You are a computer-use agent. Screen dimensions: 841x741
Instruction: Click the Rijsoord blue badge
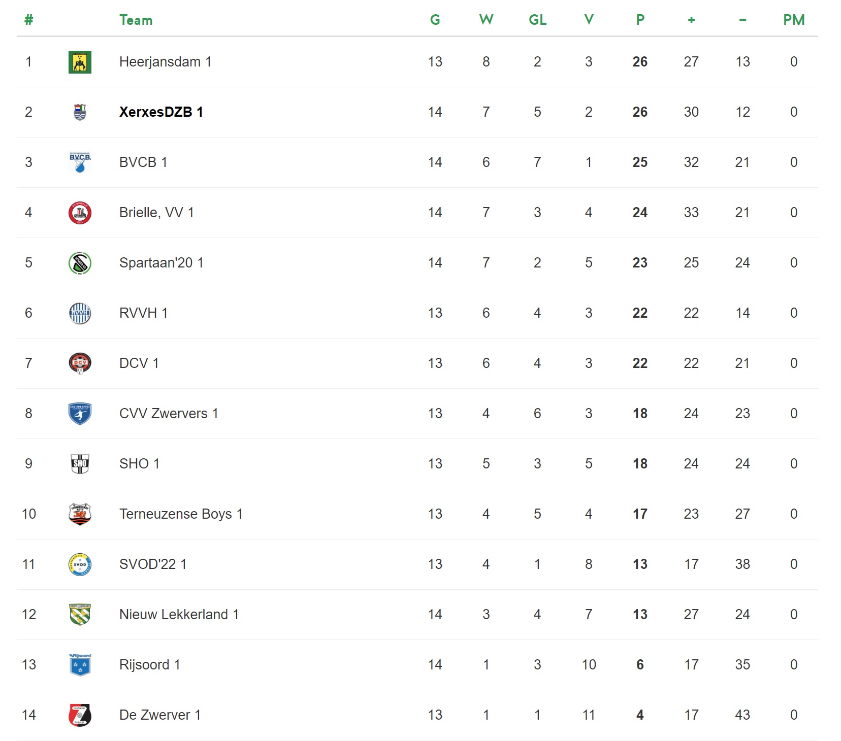tap(80, 665)
